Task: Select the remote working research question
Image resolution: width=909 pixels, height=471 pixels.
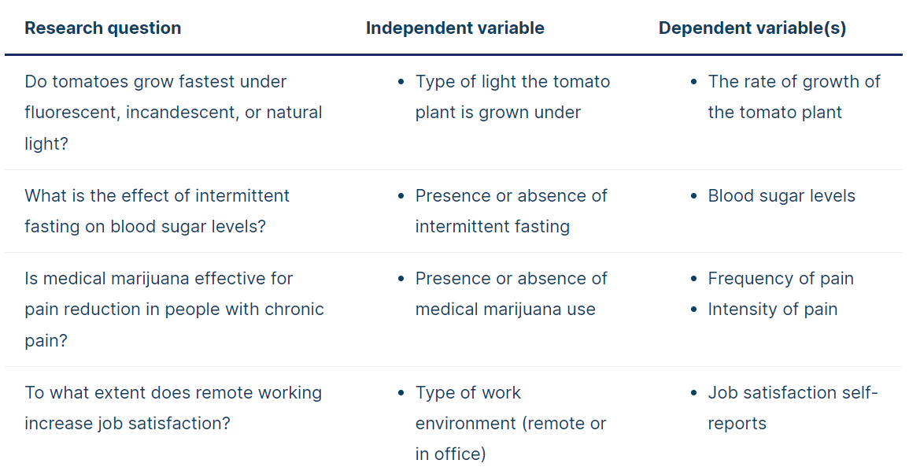Action: 173,408
